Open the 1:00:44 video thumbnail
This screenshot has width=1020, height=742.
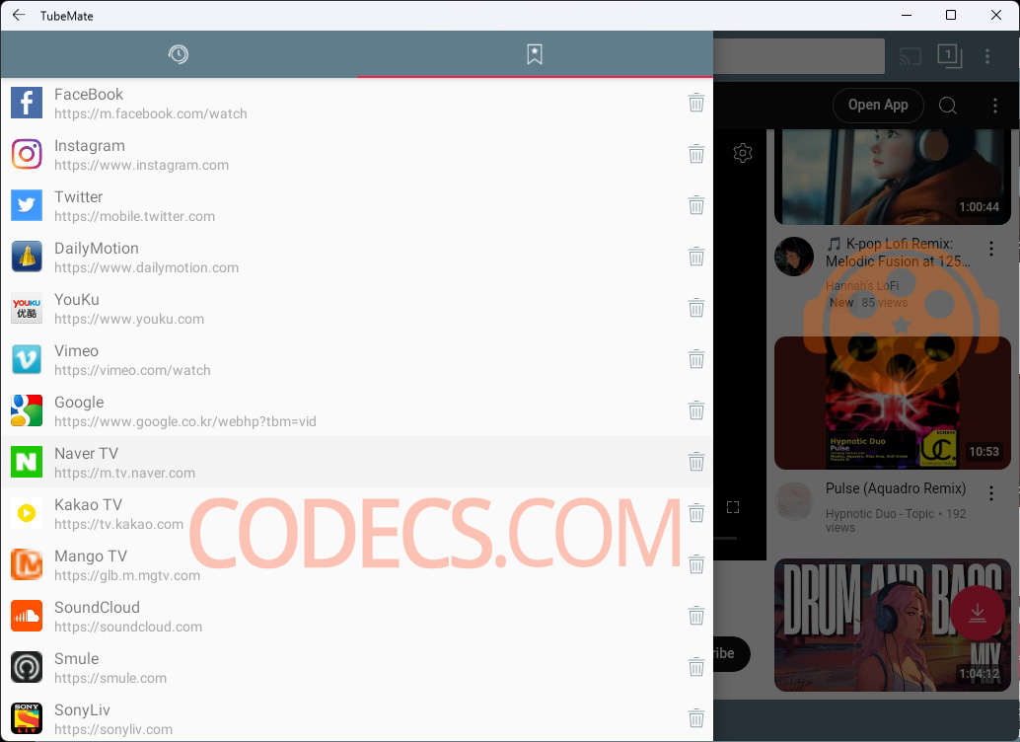click(893, 177)
